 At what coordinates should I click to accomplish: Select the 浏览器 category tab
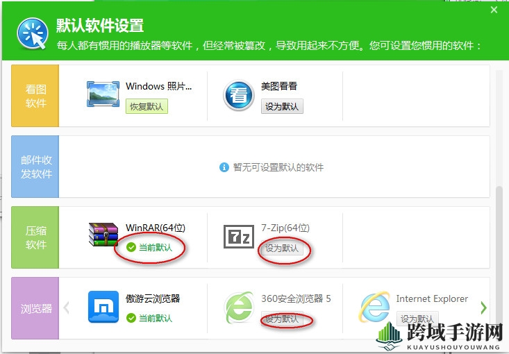tap(35, 308)
